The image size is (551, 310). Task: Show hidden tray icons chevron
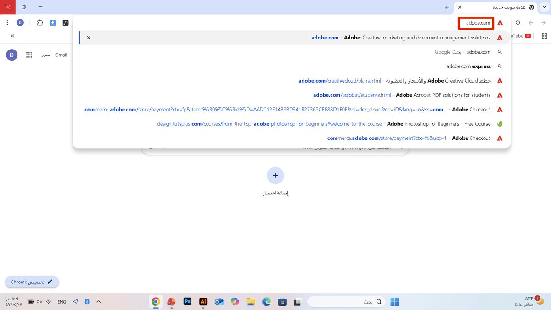click(x=98, y=302)
